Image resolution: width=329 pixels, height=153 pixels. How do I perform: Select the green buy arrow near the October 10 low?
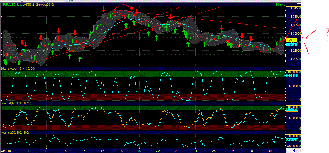coord(6,61)
